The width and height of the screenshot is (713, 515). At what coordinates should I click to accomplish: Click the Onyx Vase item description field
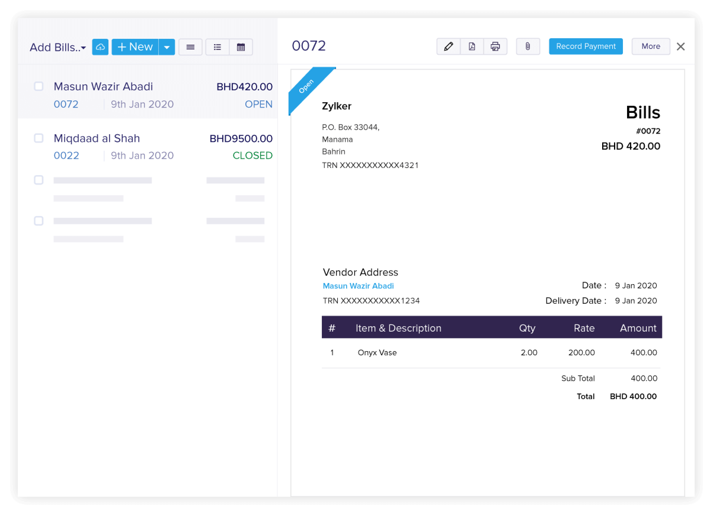376,352
